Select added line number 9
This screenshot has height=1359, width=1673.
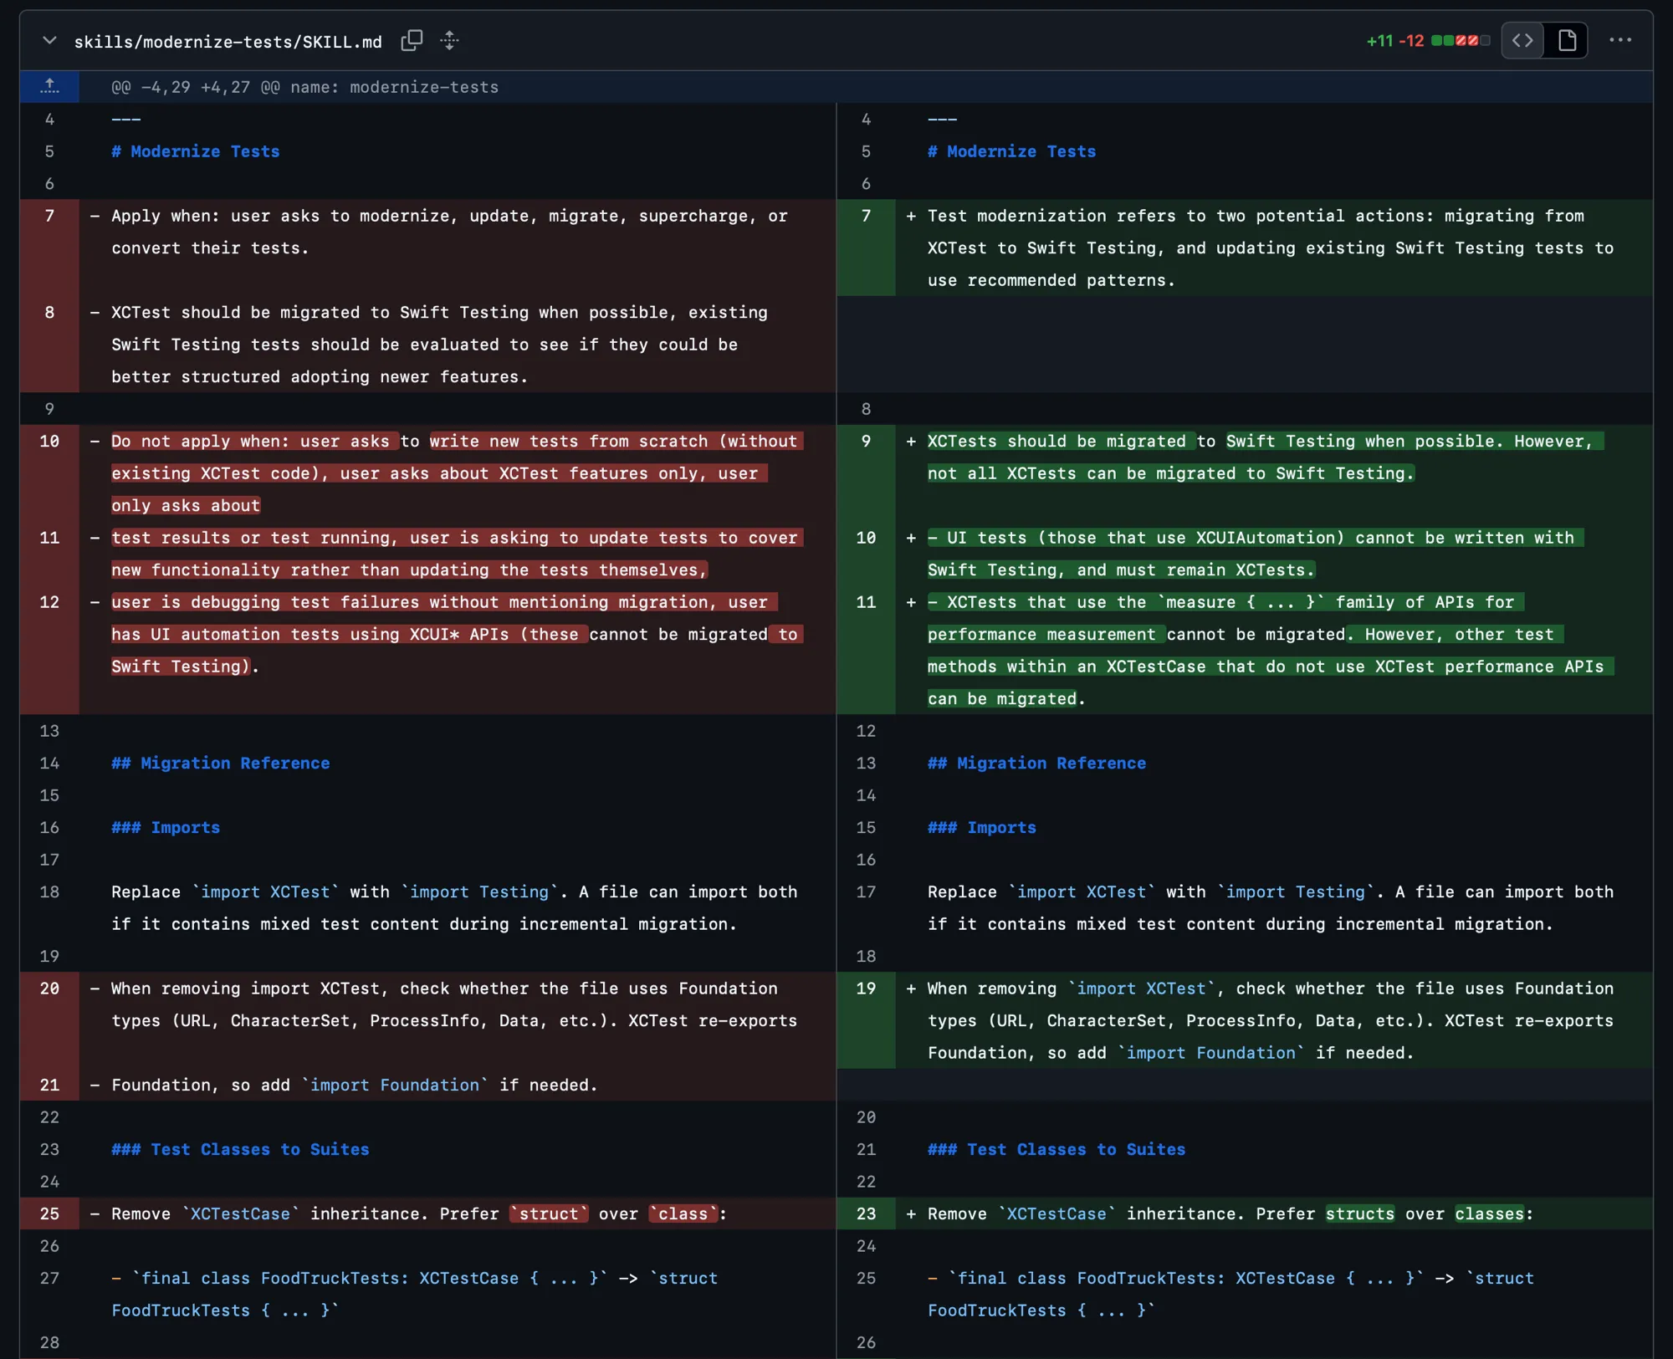point(866,441)
